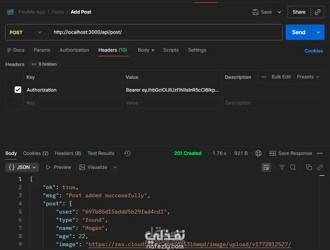Click the Save button label
330x250 pixels.
pos(266,12)
